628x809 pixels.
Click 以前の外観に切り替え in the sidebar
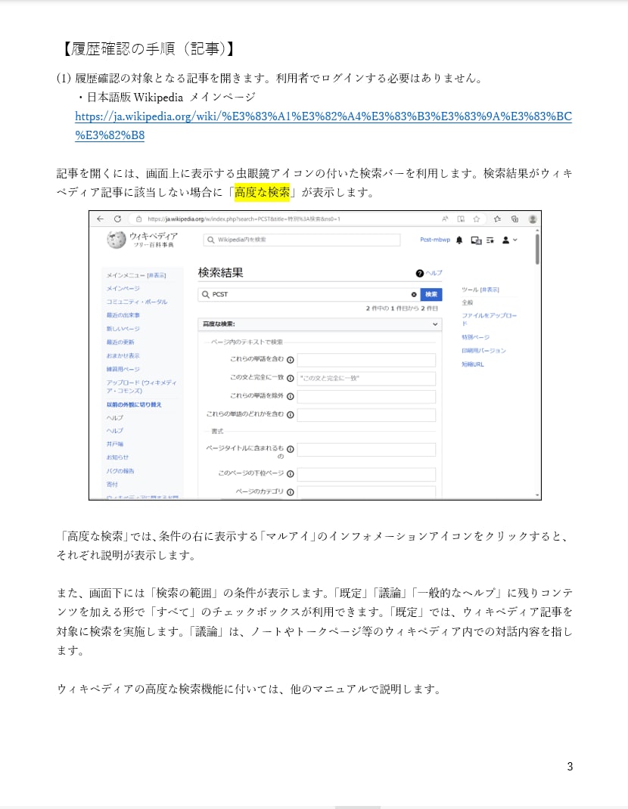point(134,404)
